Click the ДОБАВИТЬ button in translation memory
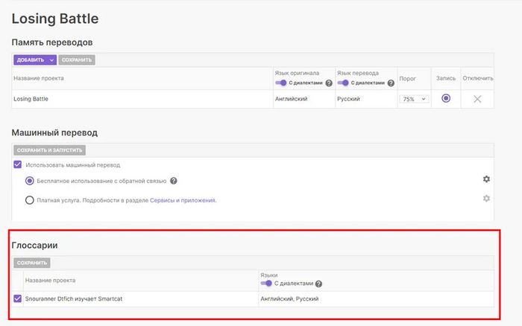Viewport: 522px width, 326px height. point(30,60)
